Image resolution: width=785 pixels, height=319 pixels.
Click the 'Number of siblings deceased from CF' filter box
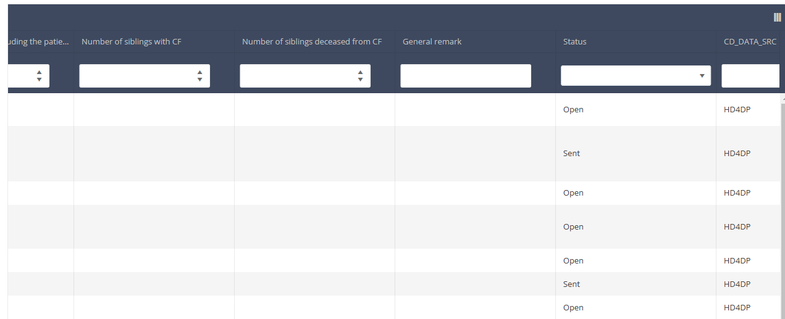[x=296, y=76]
